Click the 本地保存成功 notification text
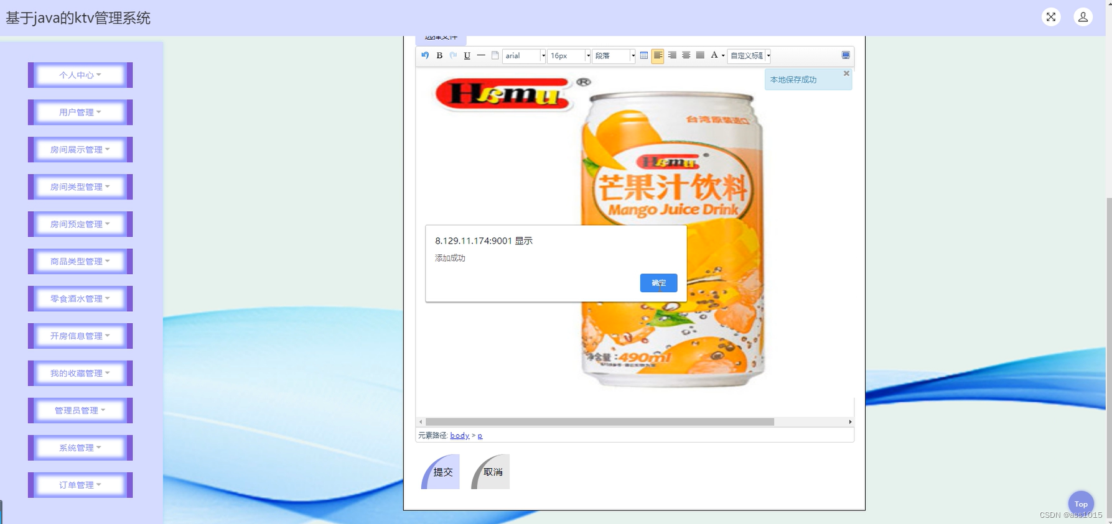 pos(793,80)
